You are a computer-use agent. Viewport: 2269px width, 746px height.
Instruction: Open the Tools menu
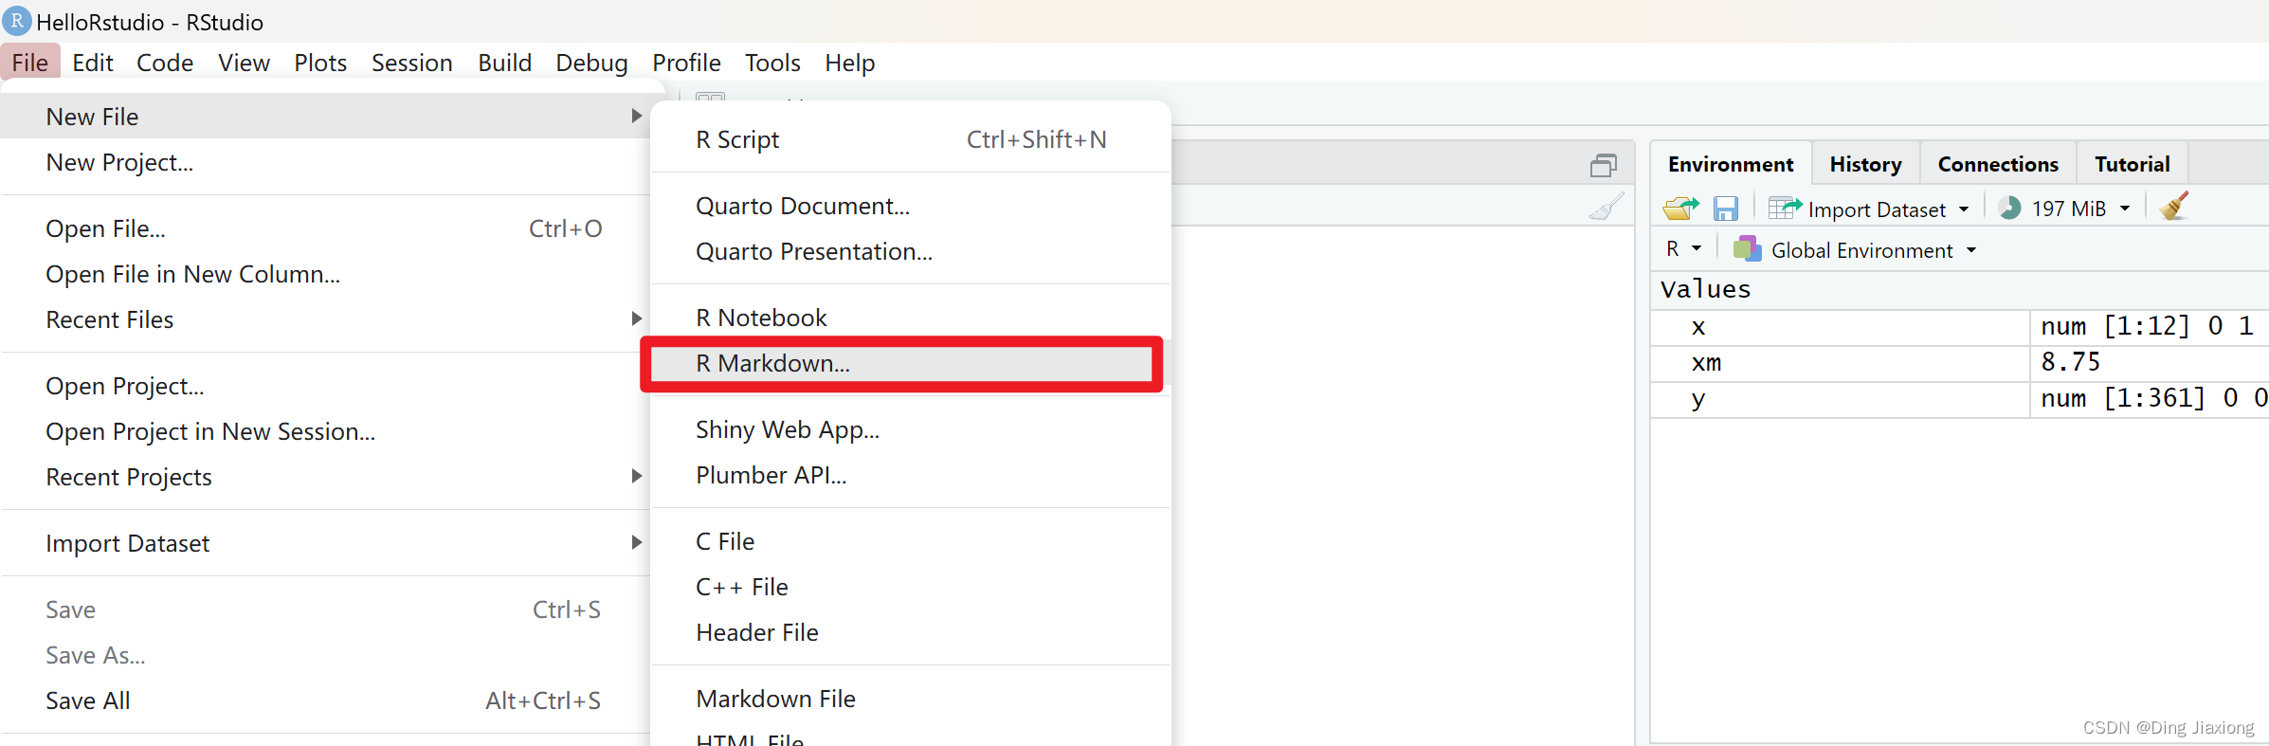772,63
